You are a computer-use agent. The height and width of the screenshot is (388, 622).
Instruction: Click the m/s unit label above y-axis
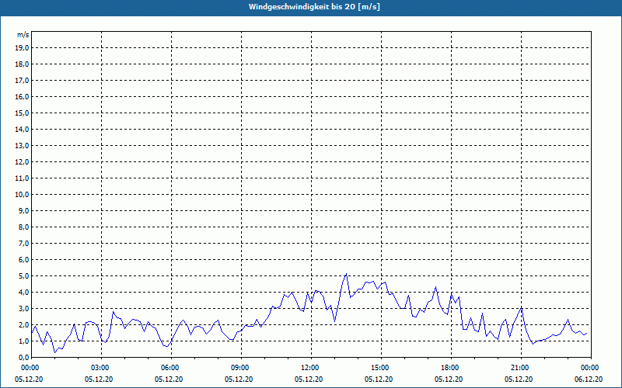point(23,35)
